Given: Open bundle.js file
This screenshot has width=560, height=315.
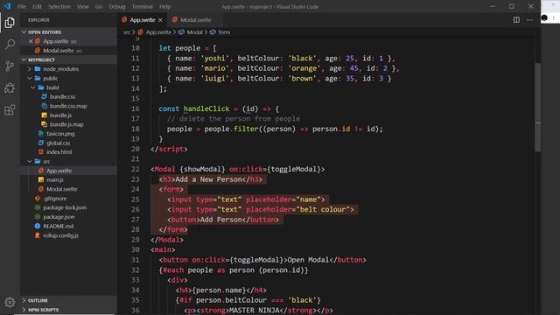Looking at the screenshot, I should 60,115.
